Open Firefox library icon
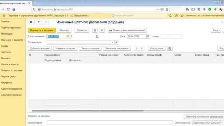This screenshot has height=126, width=224. (187, 9)
